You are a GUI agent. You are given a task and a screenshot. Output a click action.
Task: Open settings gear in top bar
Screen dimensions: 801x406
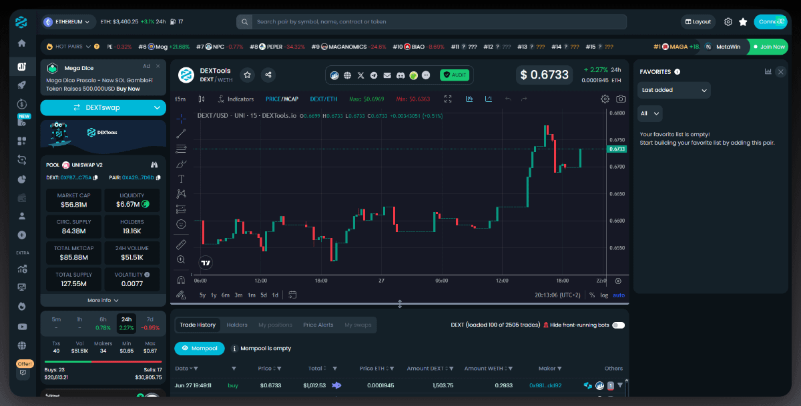coord(728,22)
